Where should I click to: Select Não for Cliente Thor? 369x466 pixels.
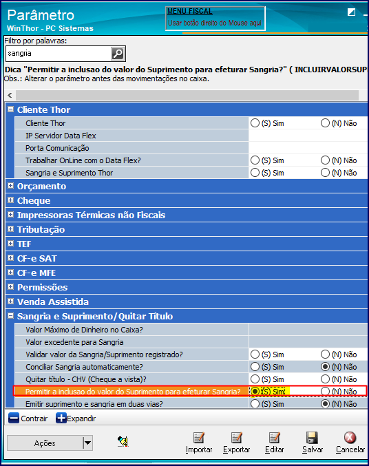click(x=325, y=123)
